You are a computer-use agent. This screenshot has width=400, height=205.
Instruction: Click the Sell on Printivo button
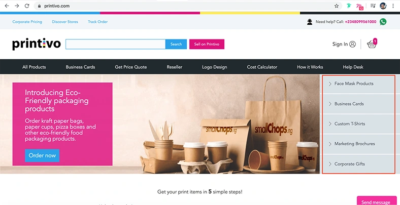point(207,44)
